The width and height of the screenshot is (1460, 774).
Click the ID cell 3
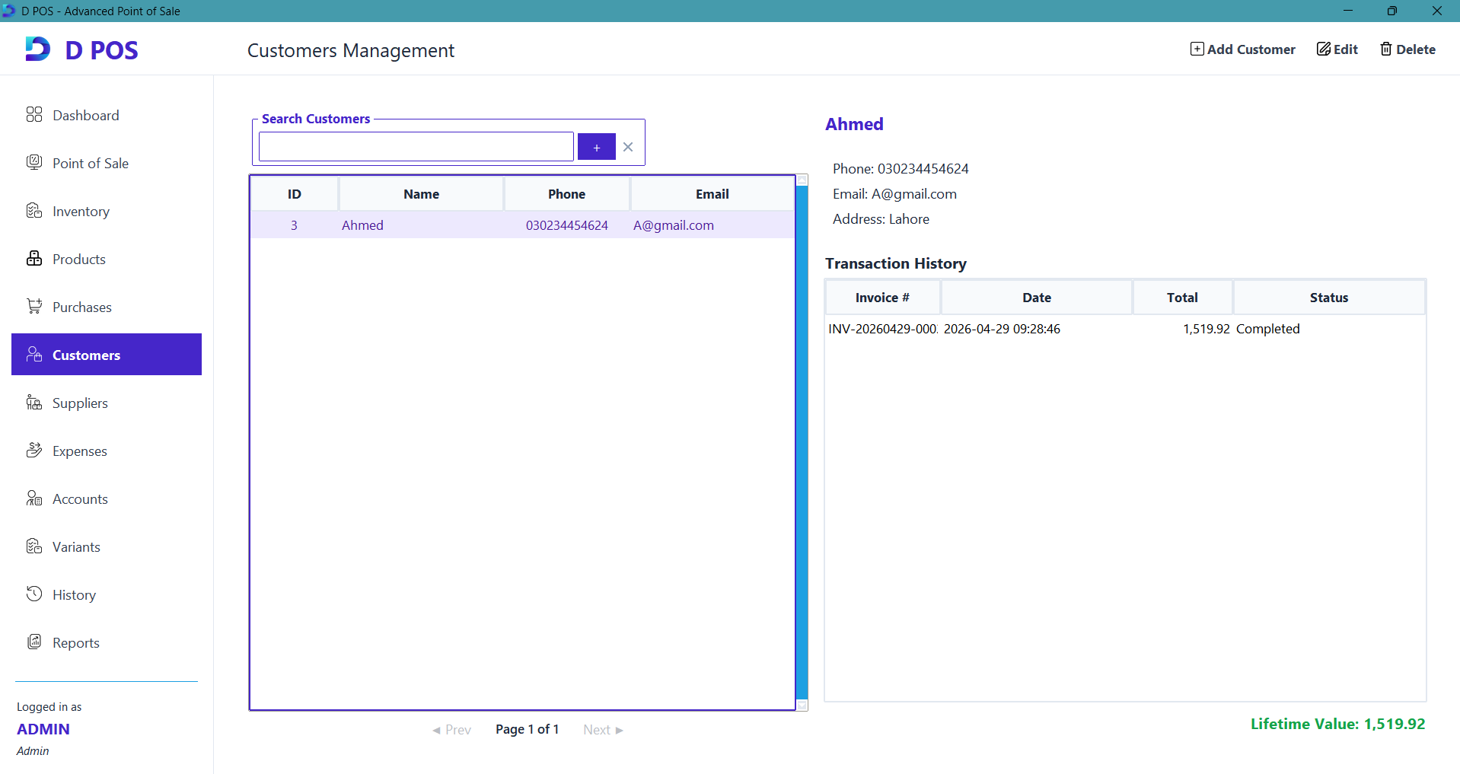coord(294,225)
